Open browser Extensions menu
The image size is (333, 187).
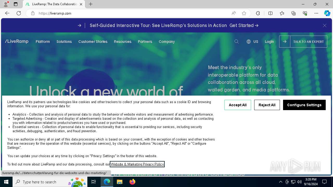click(258, 13)
